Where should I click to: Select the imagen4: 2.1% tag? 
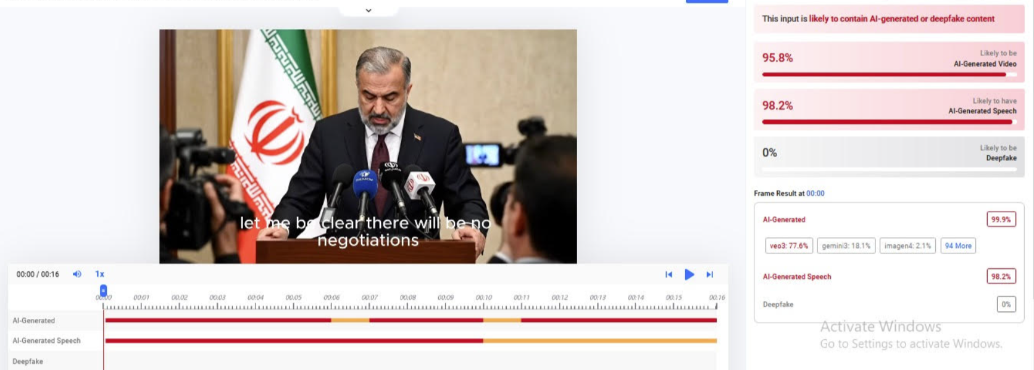pyautogui.click(x=907, y=245)
